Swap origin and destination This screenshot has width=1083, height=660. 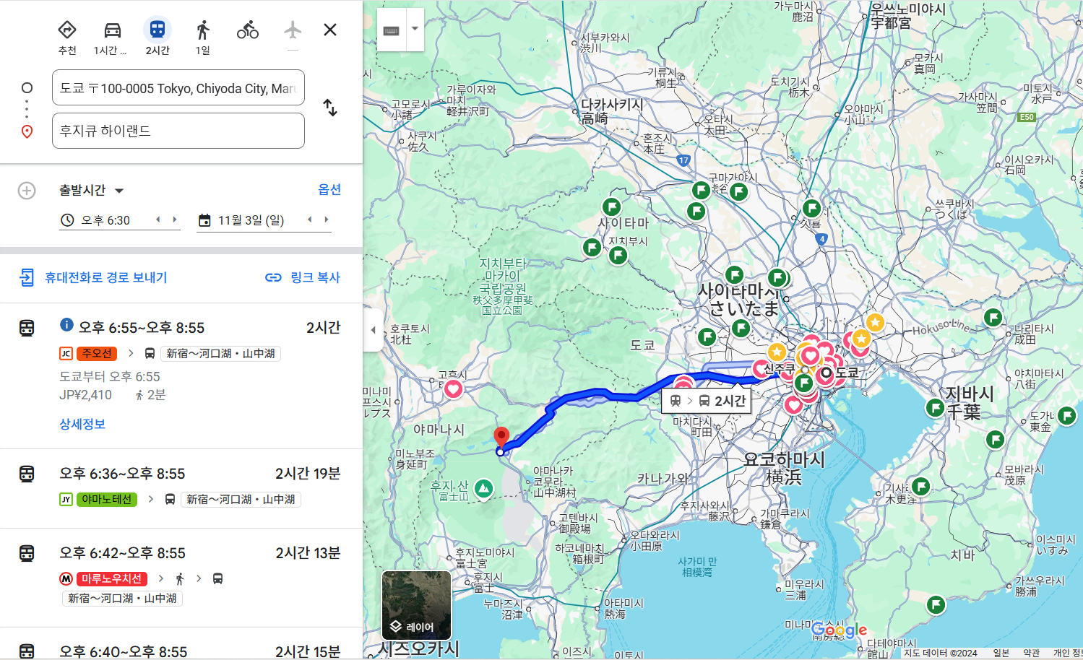pyautogui.click(x=330, y=108)
